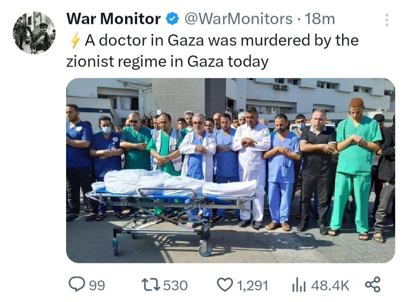
Task: Click the retweet arrows icon
Action: (x=150, y=285)
